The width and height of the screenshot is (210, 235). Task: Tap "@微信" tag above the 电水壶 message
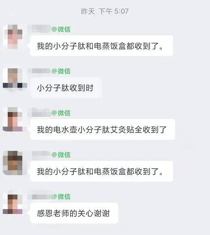tap(61, 113)
